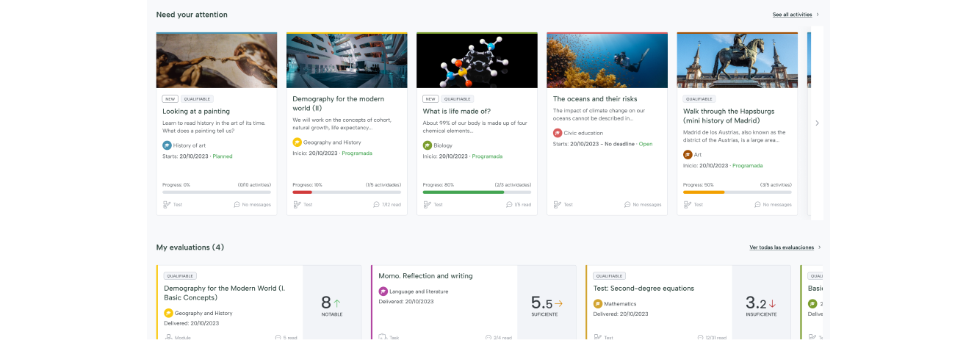977x340 pixels.
Task: Click the History of art subject icon
Action: click(167, 145)
